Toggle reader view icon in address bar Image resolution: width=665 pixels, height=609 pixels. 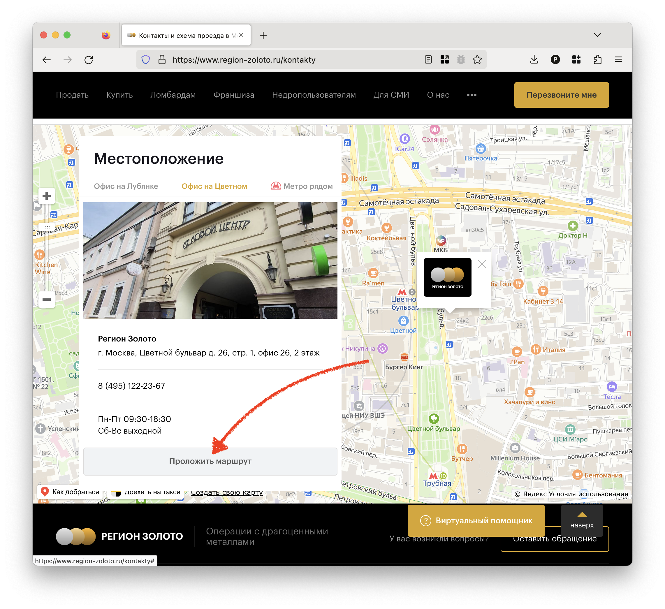428,60
